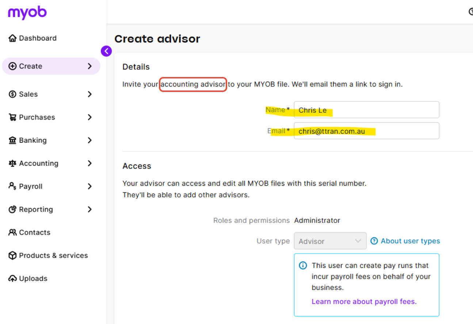Click the Email field with chris@ttran.com.au
Viewport: 473px width, 324px height.
(366, 131)
